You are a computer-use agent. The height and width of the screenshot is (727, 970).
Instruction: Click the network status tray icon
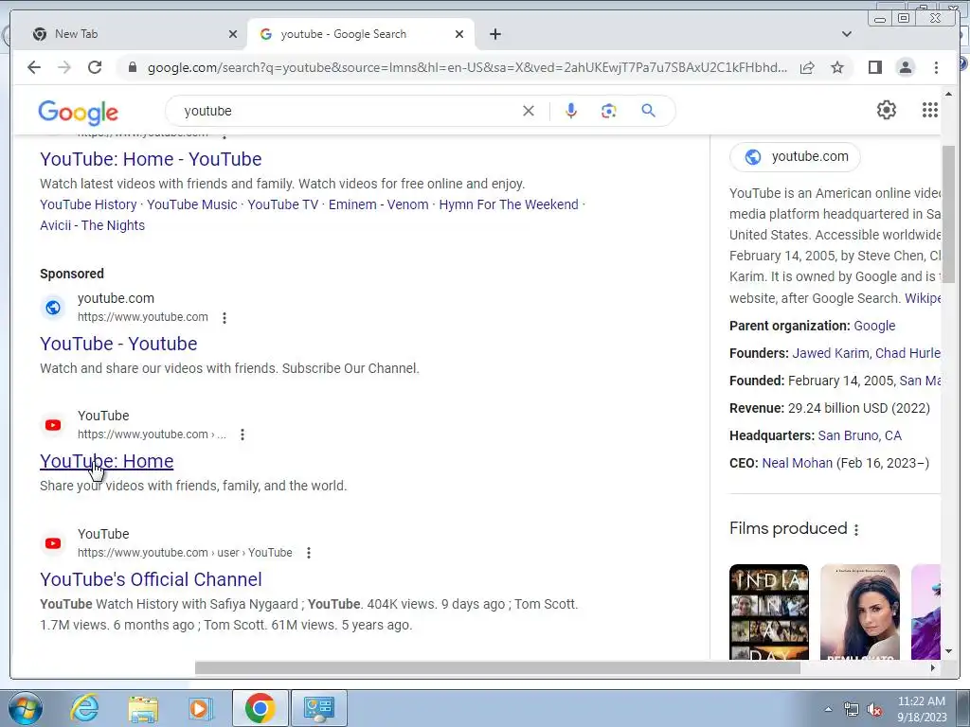point(852,710)
